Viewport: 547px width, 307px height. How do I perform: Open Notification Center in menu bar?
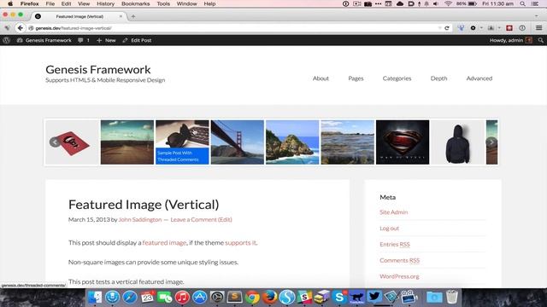click(x=535, y=3)
